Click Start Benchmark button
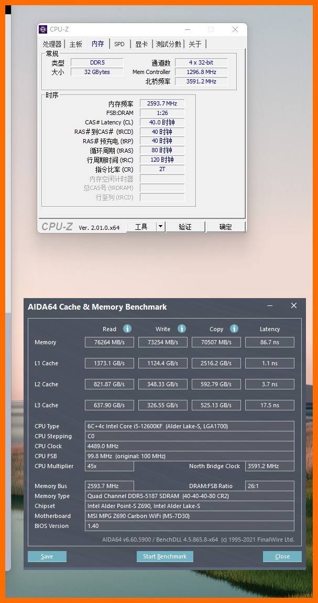 (165, 556)
